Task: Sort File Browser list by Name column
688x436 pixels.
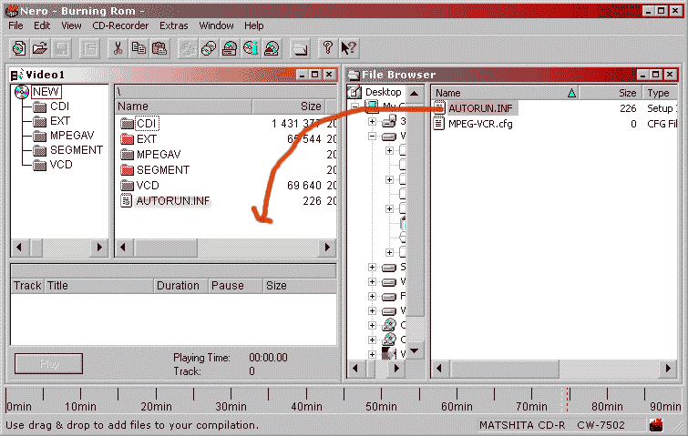Action: click(505, 93)
